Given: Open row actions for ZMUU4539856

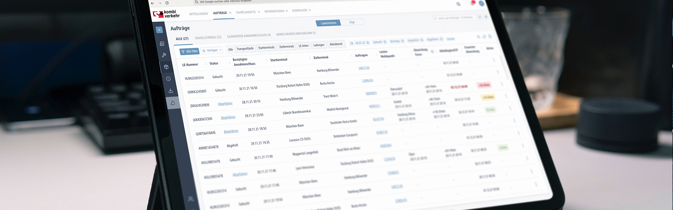Looking at the screenshot, I should [x=502, y=84].
